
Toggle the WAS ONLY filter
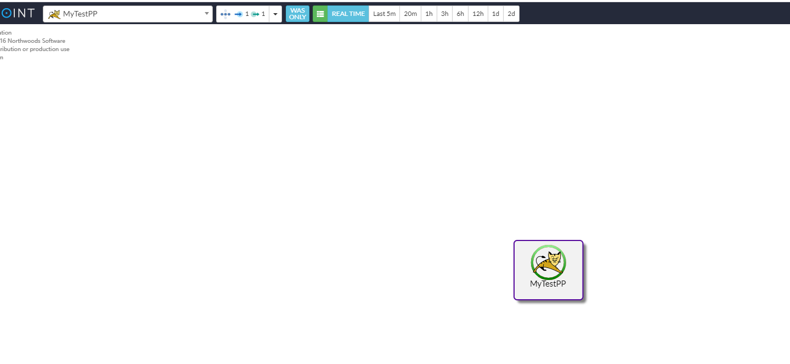coord(297,14)
